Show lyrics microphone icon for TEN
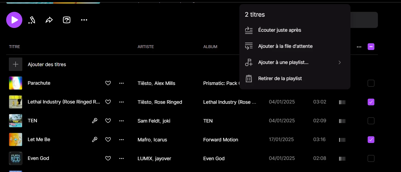 pos(95,121)
